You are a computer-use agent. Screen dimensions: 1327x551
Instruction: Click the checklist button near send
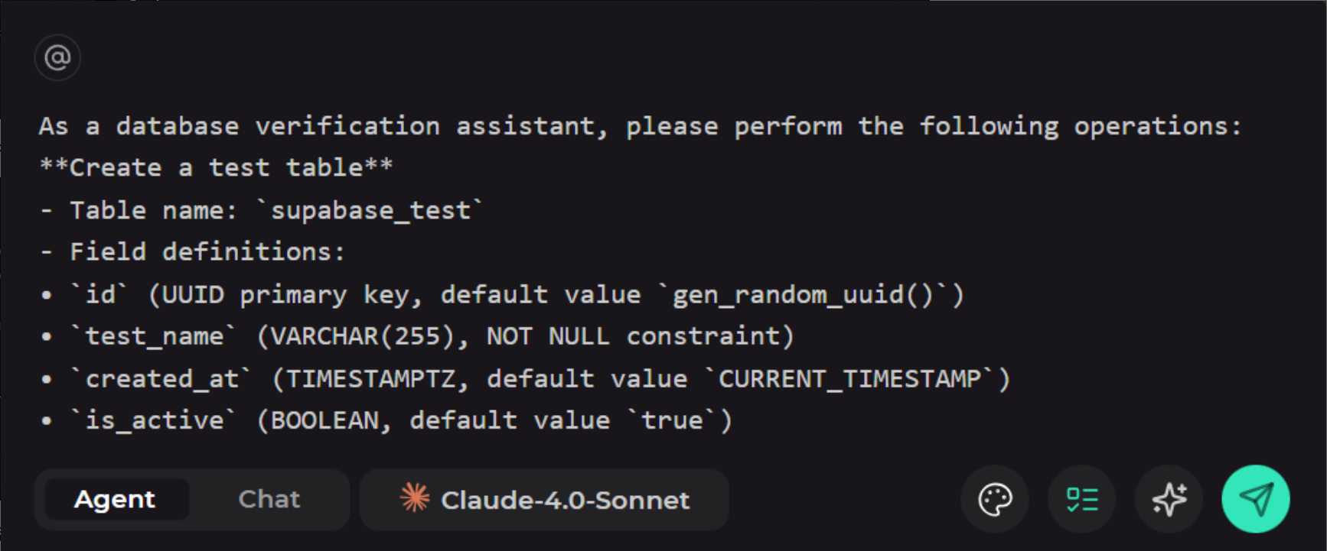[x=1081, y=500]
